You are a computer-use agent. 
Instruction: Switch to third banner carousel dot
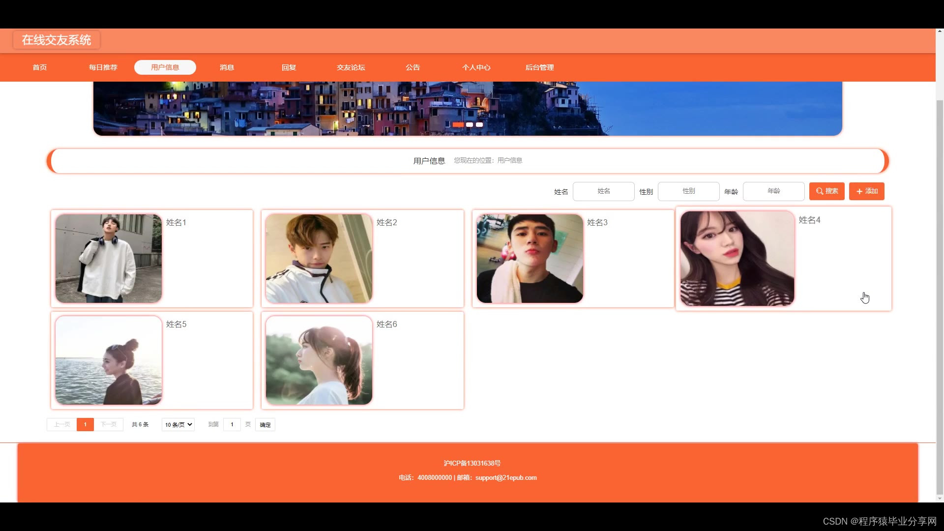479,125
